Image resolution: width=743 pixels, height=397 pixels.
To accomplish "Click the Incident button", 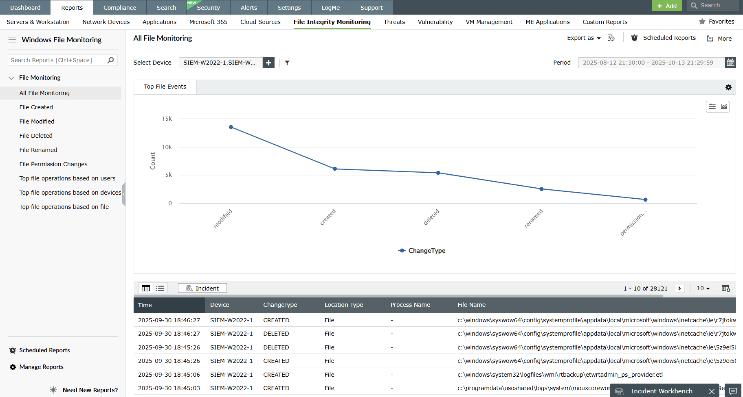I will (x=202, y=288).
